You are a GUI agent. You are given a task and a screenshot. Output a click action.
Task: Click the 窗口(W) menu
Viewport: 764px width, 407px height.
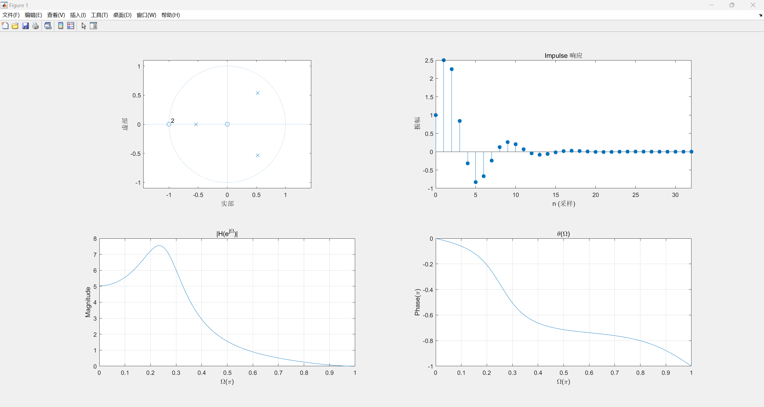click(146, 15)
